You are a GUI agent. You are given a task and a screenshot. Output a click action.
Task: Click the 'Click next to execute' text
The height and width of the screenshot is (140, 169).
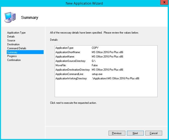pos(73,103)
